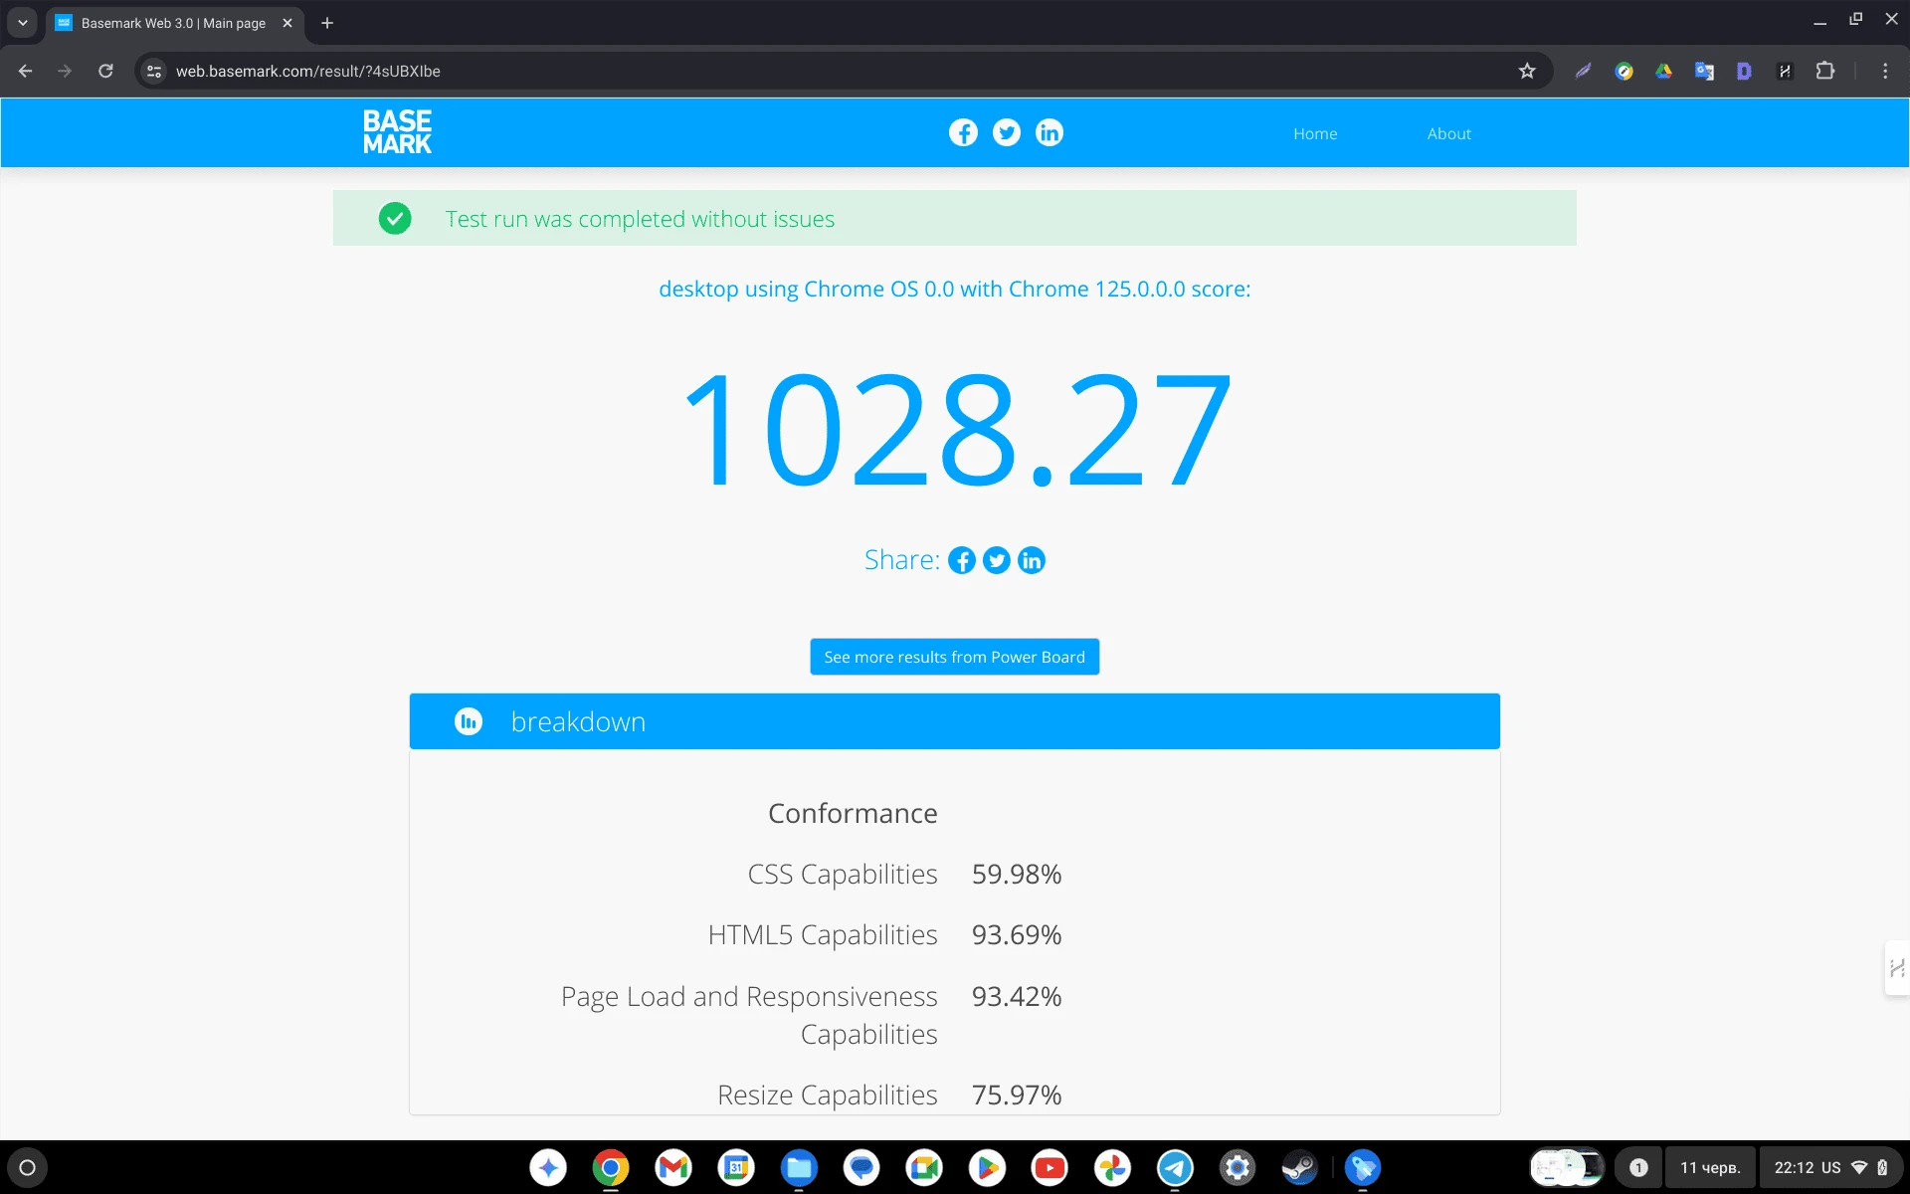Close the Basemark Web 3.0 tab
1910x1194 pixels.
(286, 23)
